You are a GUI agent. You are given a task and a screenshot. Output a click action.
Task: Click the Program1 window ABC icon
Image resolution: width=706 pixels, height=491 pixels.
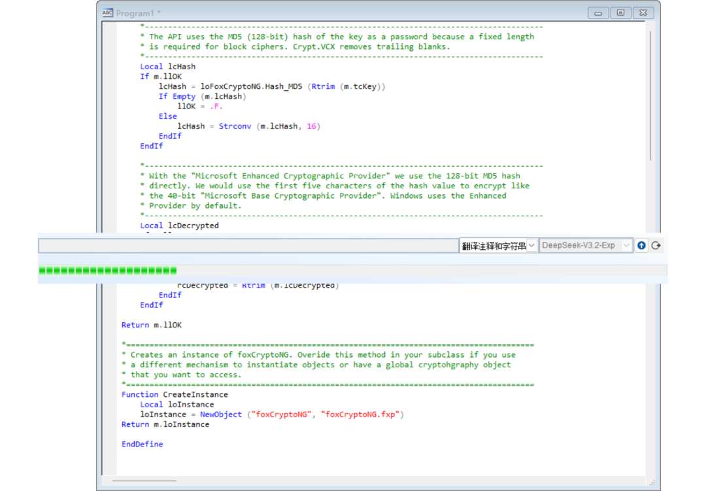click(x=107, y=12)
